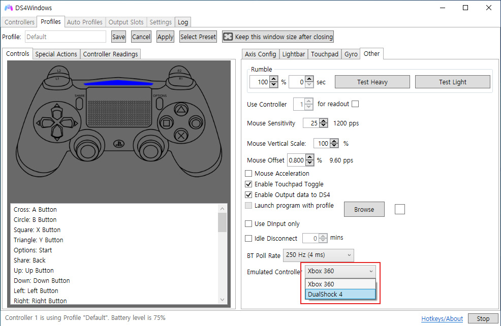This screenshot has height=326, width=501.
Task: Click Test Heavy rumble button
Action: (372, 82)
